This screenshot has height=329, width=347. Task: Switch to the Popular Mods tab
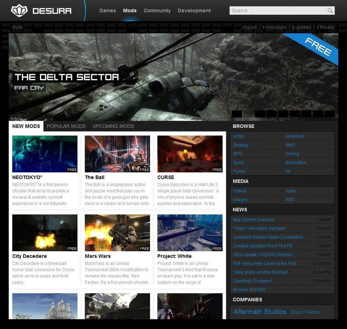tap(66, 126)
